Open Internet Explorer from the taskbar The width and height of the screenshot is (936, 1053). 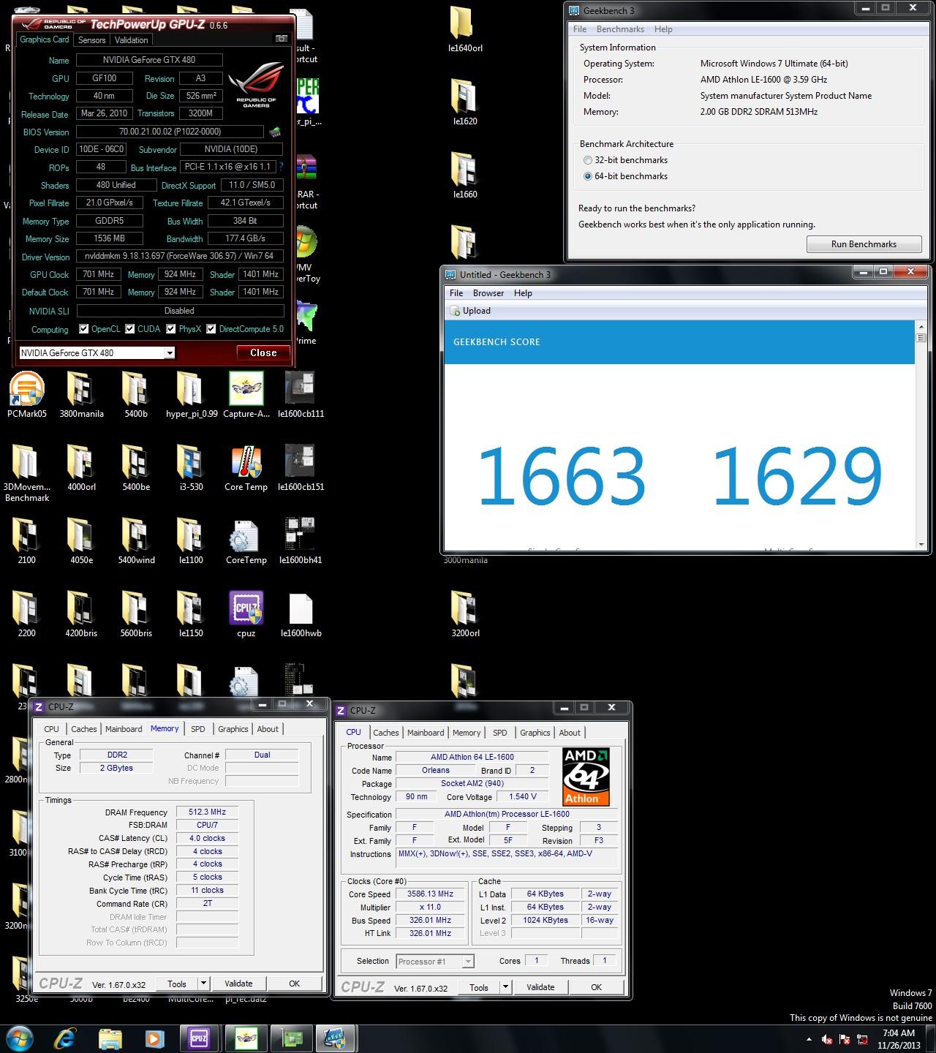point(66,1038)
